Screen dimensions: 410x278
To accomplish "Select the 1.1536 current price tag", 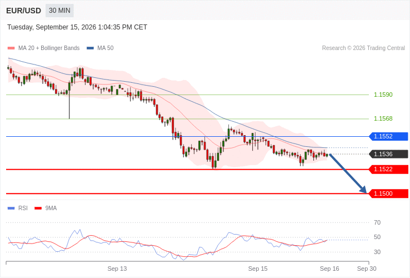I will coord(388,154).
